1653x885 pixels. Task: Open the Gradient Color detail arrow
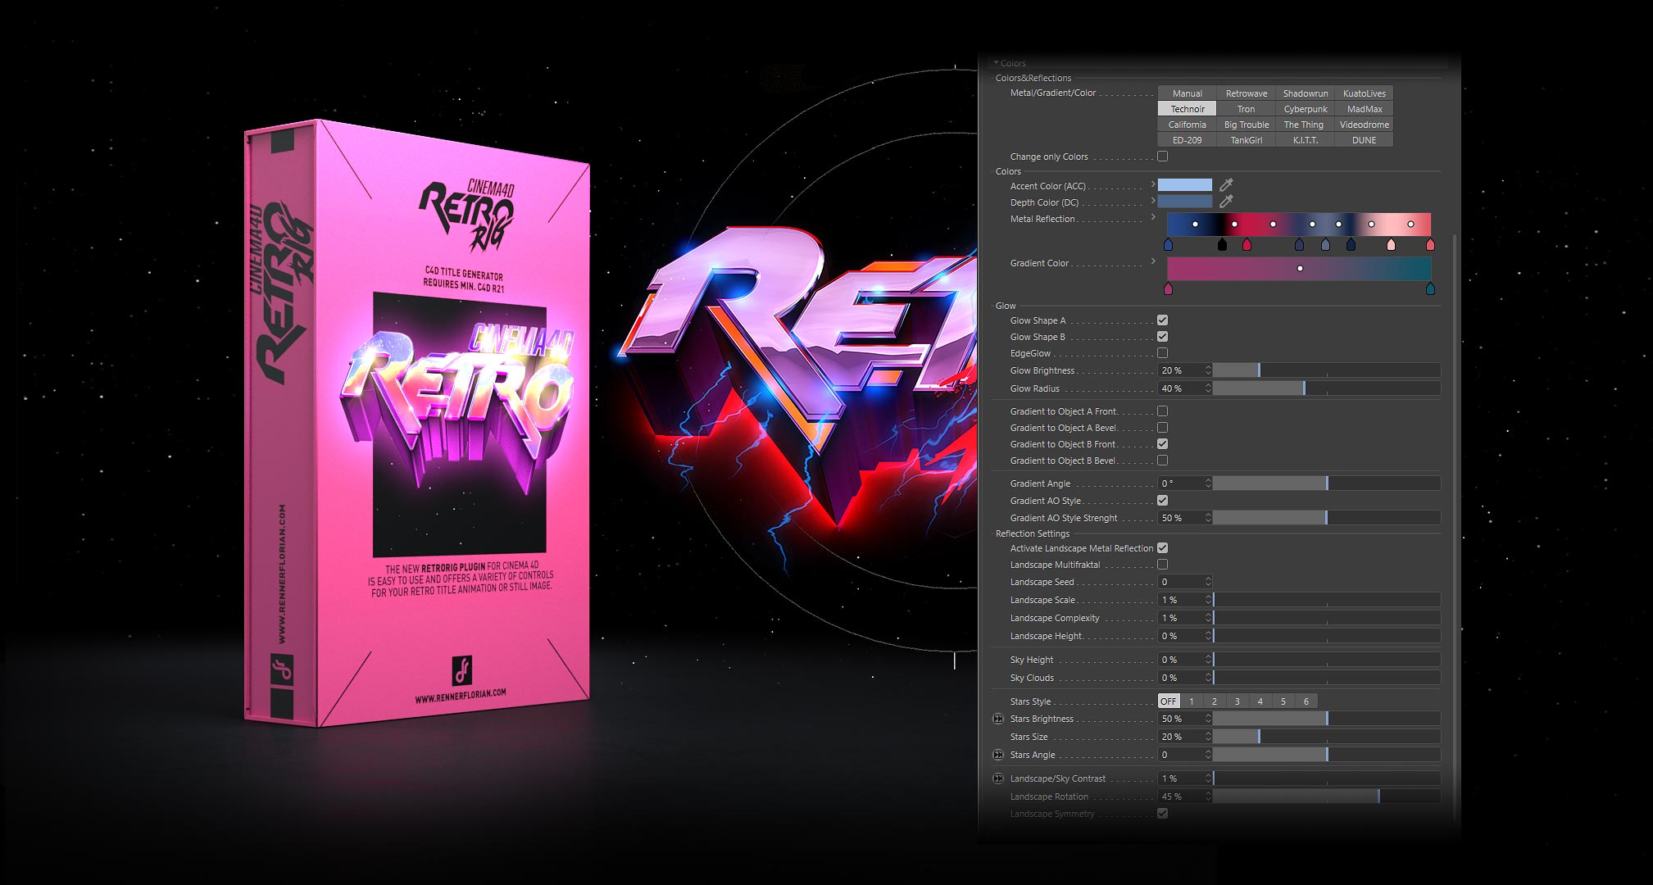[x=1154, y=261]
